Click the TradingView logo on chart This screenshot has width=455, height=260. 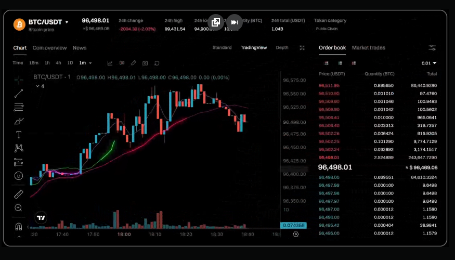point(41,218)
